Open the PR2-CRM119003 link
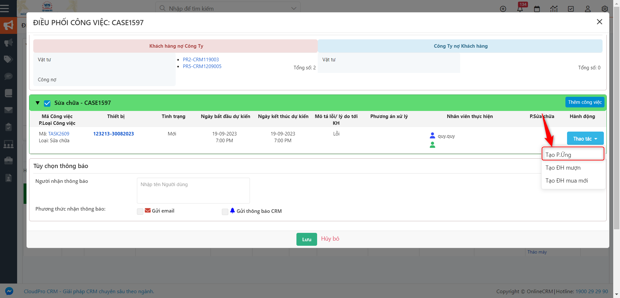 pos(201,59)
